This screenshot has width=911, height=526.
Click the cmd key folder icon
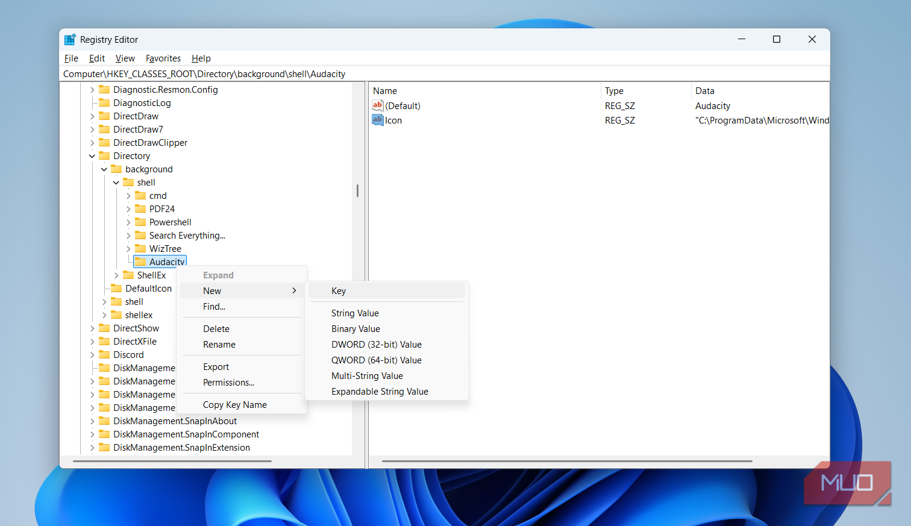(140, 195)
